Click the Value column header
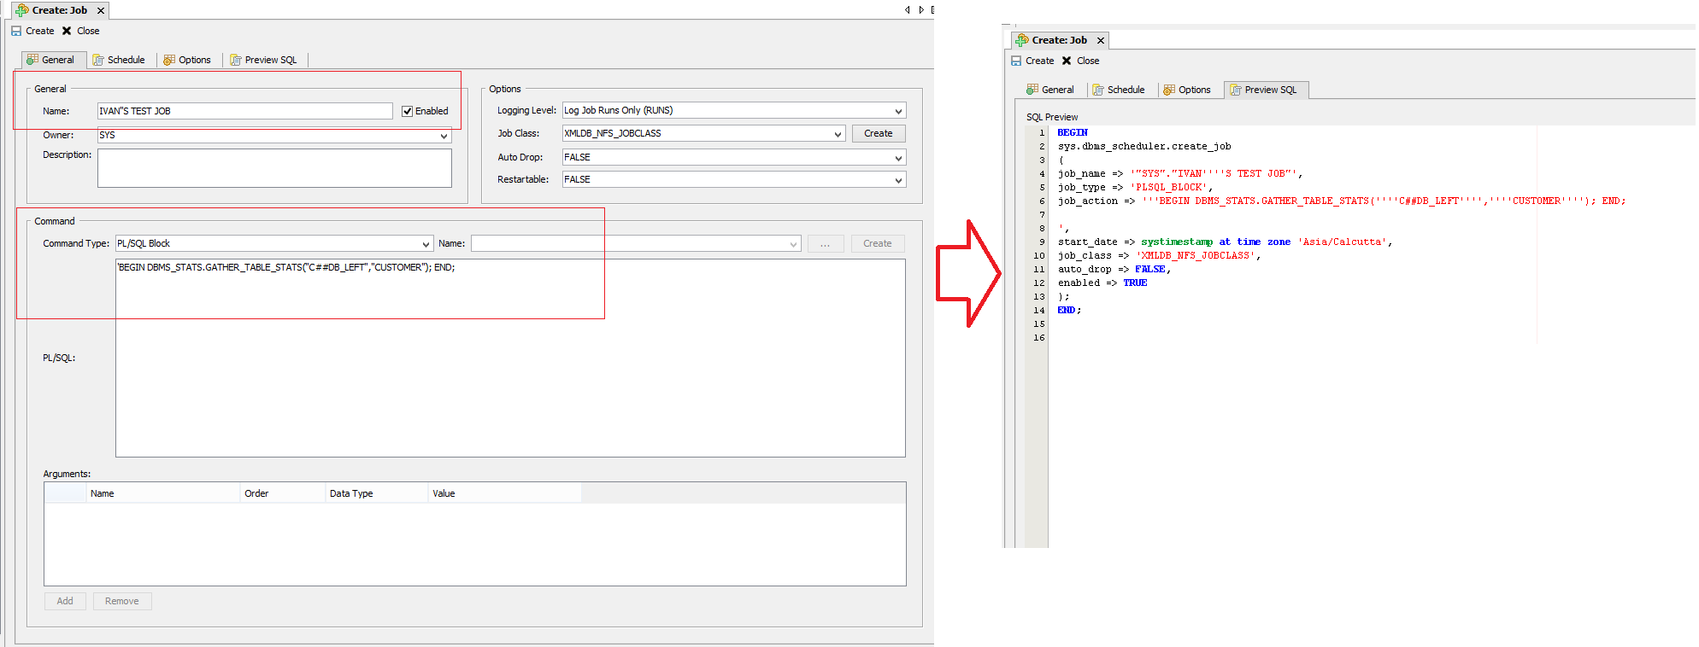This screenshot has height=647, width=1699. [x=504, y=493]
